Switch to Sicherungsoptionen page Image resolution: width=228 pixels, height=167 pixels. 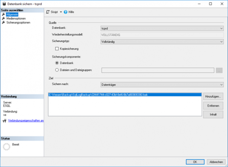18,22
